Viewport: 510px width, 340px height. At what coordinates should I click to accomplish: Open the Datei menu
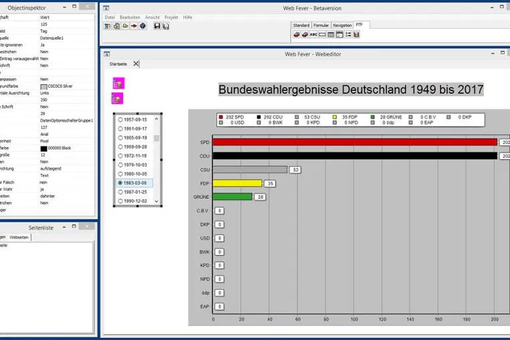tap(110, 17)
